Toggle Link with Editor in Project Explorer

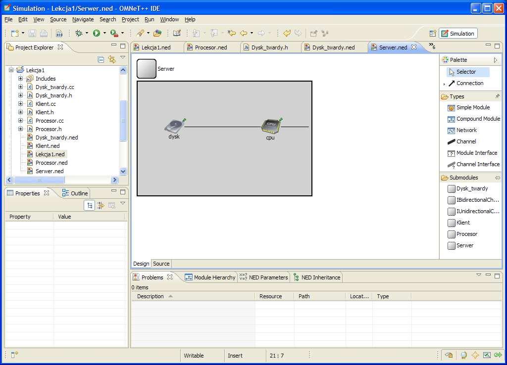(x=112, y=59)
